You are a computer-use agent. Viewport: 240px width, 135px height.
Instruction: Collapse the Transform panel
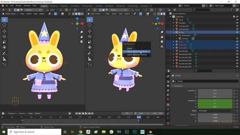pyautogui.click(x=172, y=86)
